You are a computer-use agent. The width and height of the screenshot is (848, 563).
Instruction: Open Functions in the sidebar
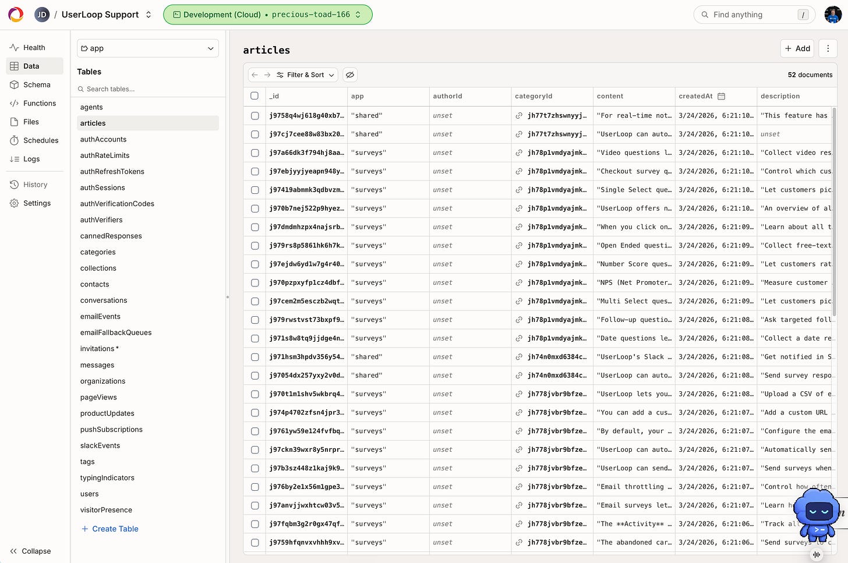(34, 104)
